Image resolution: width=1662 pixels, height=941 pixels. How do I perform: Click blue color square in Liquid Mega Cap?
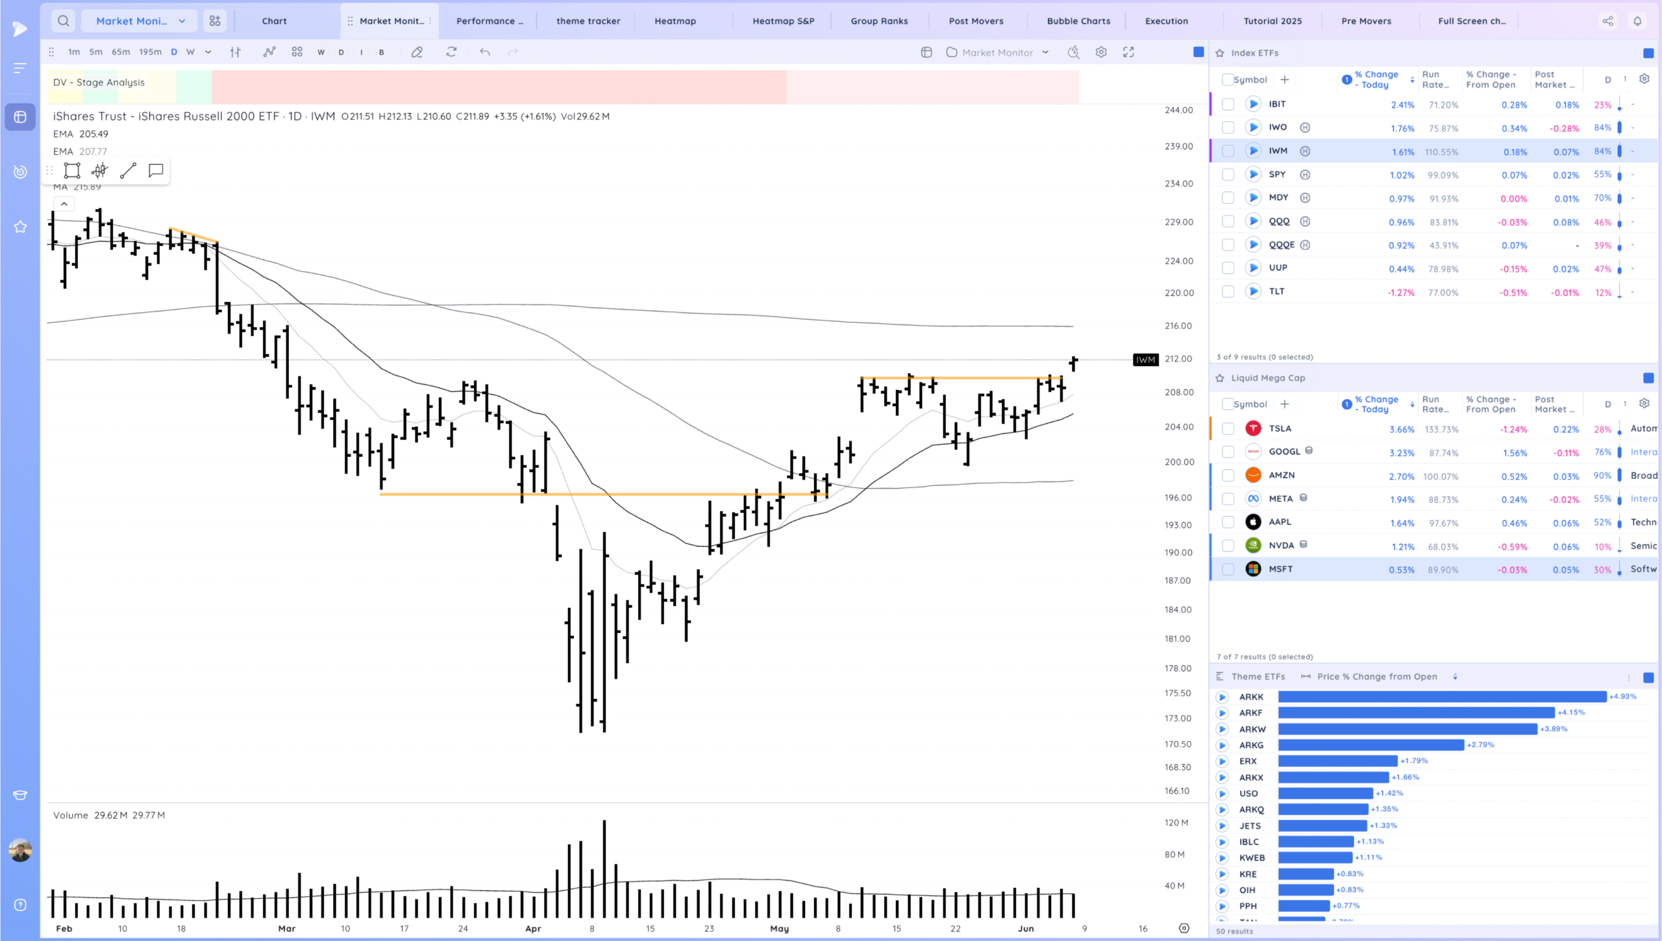pyautogui.click(x=1648, y=378)
